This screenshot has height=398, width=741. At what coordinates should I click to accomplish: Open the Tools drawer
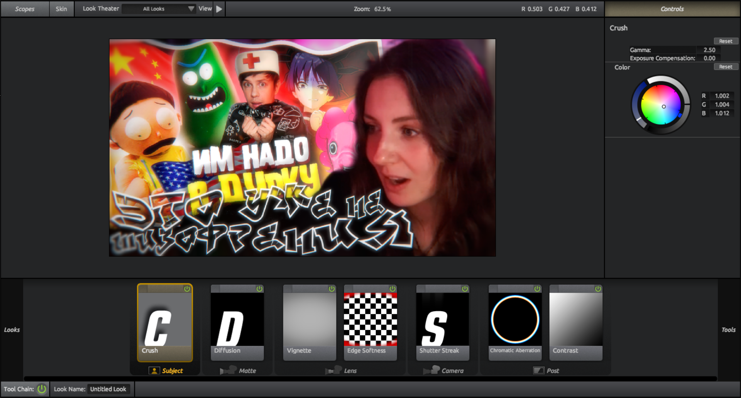pyautogui.click(x=729, y=330)
